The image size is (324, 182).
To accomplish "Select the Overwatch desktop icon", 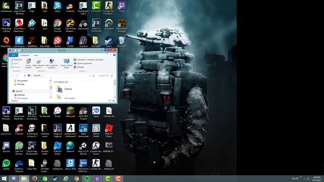I will click(109, 24).
